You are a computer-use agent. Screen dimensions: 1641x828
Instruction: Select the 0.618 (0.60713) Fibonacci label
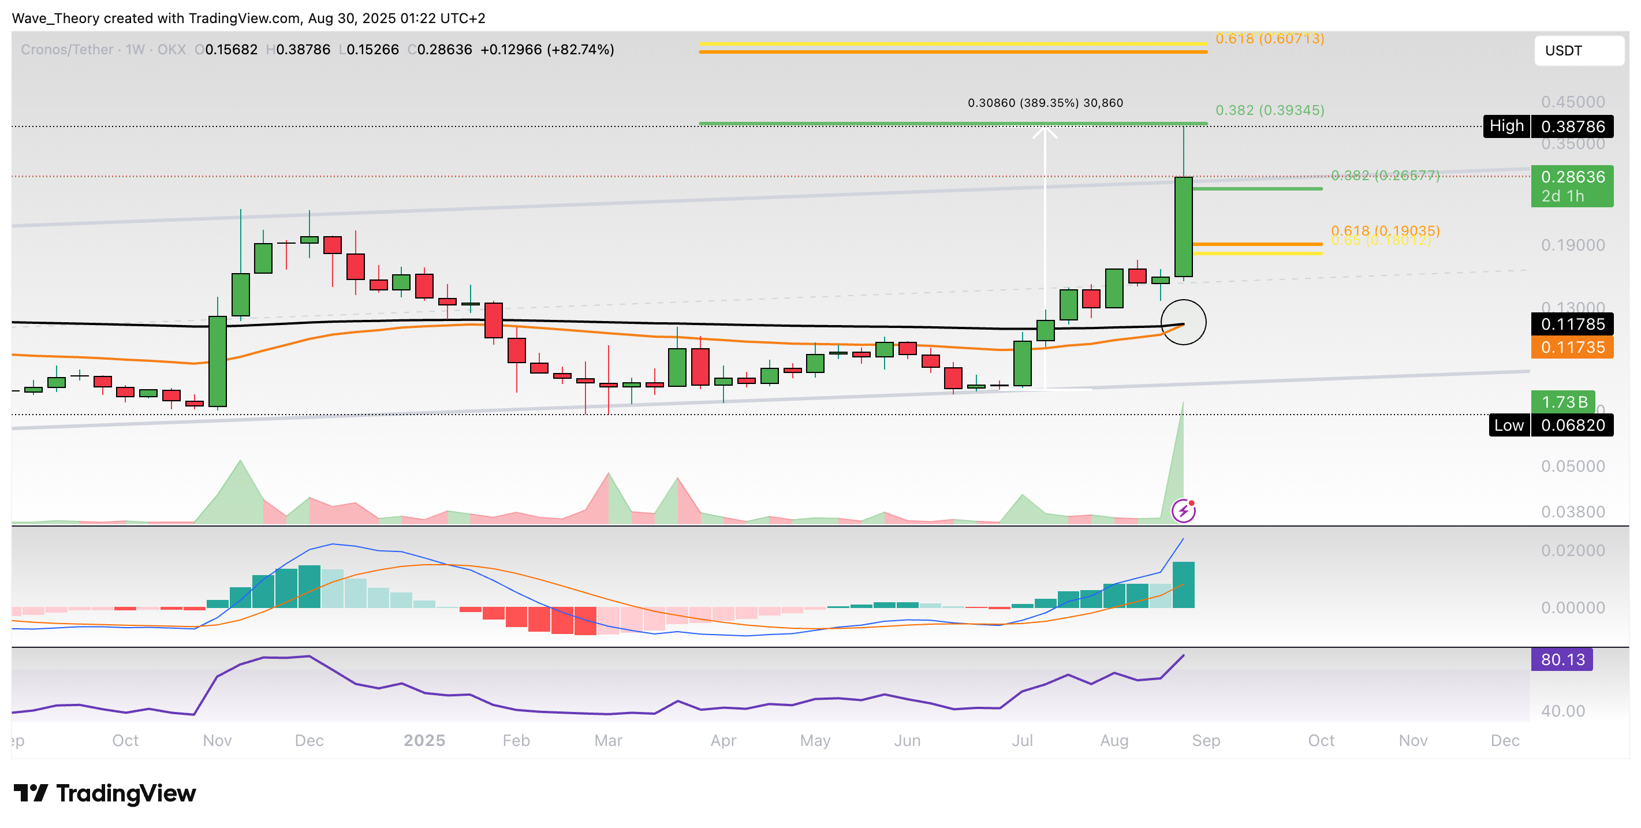click(x=1269, y=39)
